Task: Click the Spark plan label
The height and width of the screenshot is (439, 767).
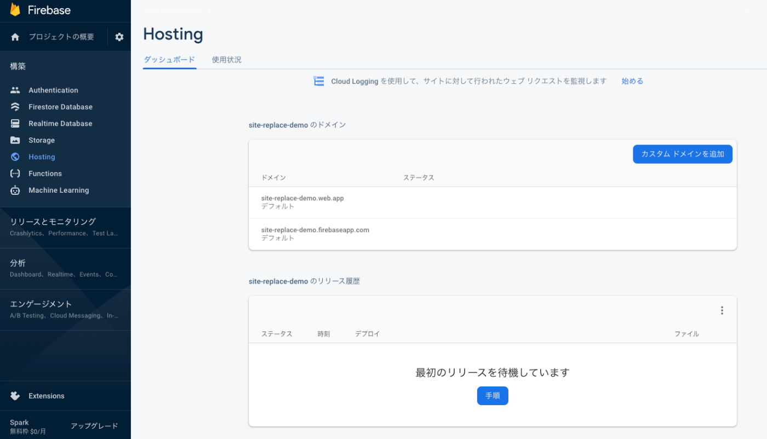Action: tap(19, 423)
